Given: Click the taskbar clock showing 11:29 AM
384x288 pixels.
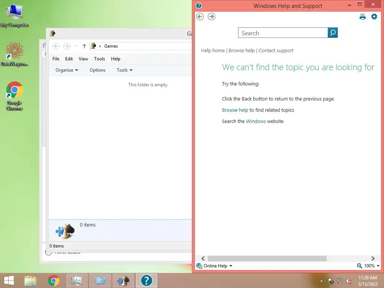Looking at the screenshot, I should (x=367, y=281).
